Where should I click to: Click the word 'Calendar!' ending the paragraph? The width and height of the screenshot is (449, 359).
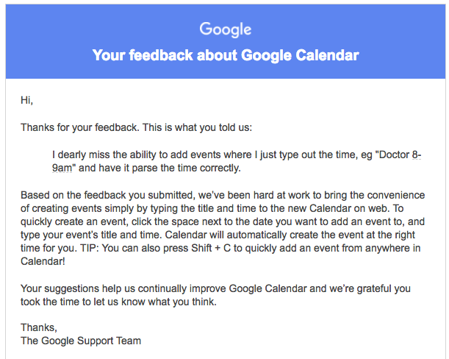(x=43, y=261)
